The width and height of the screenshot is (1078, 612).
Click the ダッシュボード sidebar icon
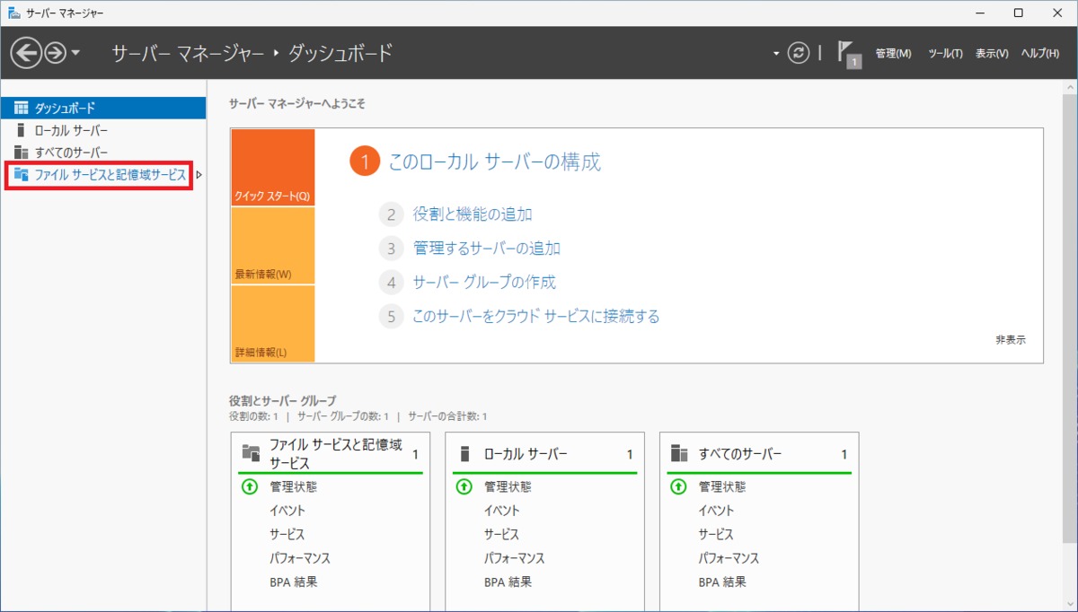pos(22,108)
